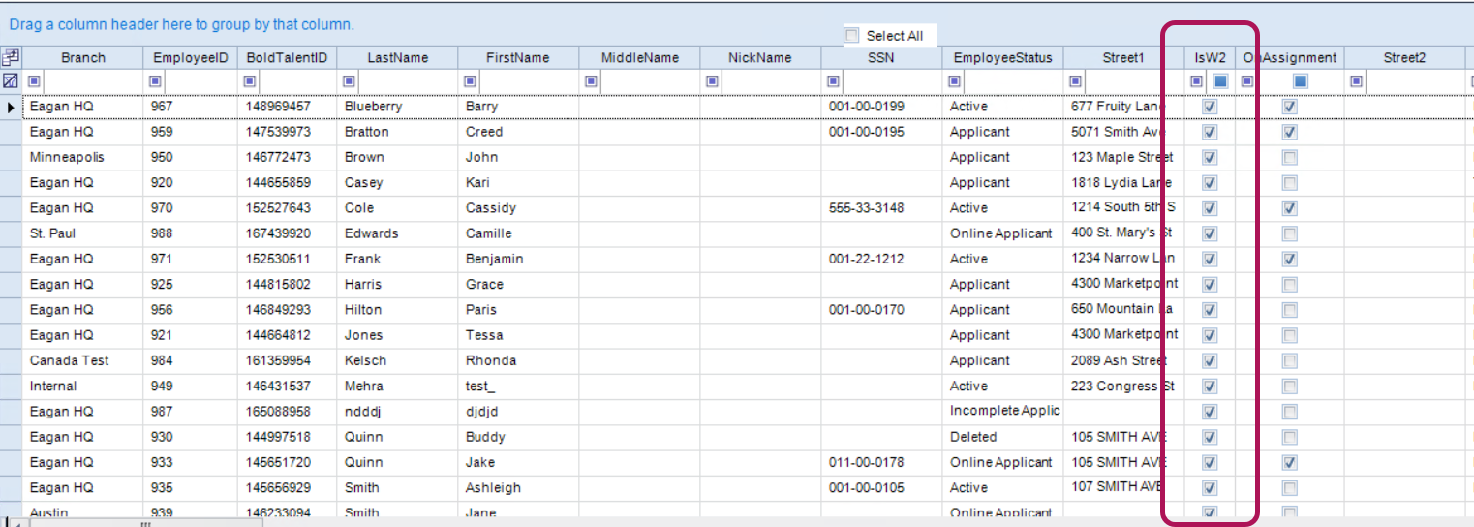Select the current row indicator arrow for Blueberry
1474x527 pixels.
click(11, 107)
